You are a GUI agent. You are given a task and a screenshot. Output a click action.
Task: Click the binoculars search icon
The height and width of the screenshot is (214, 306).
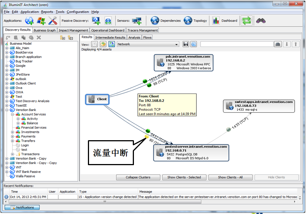261,21
